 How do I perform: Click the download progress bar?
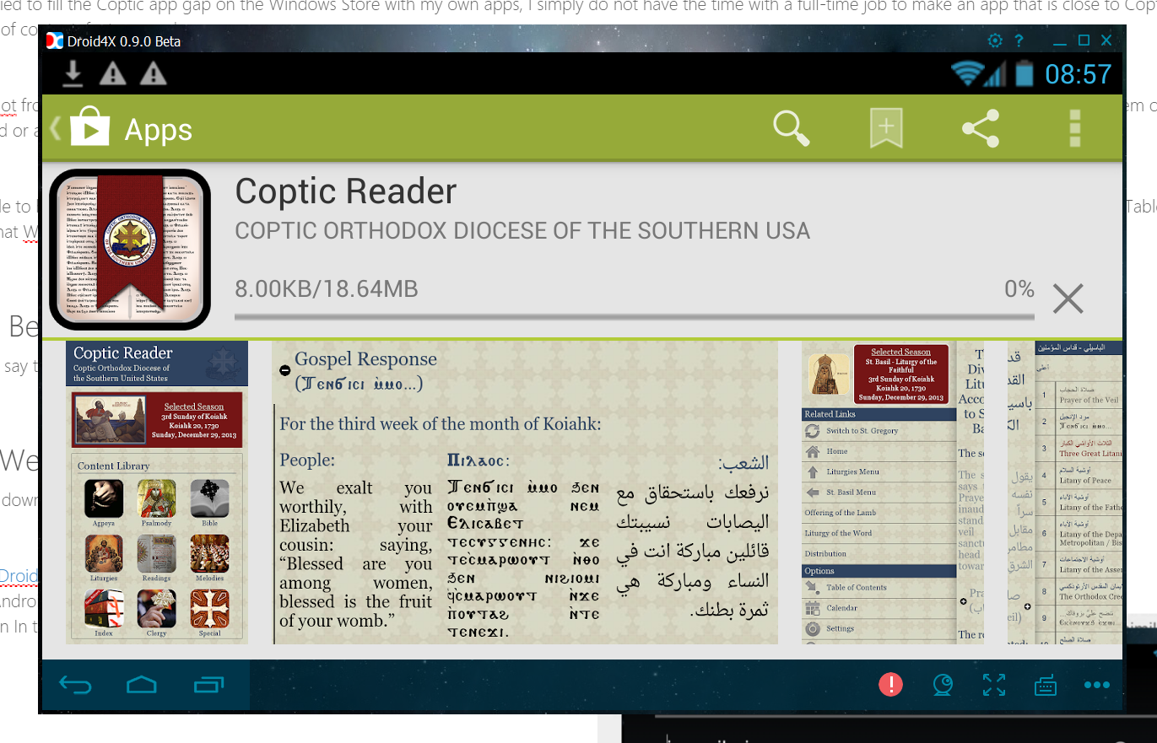pos(635,317)
